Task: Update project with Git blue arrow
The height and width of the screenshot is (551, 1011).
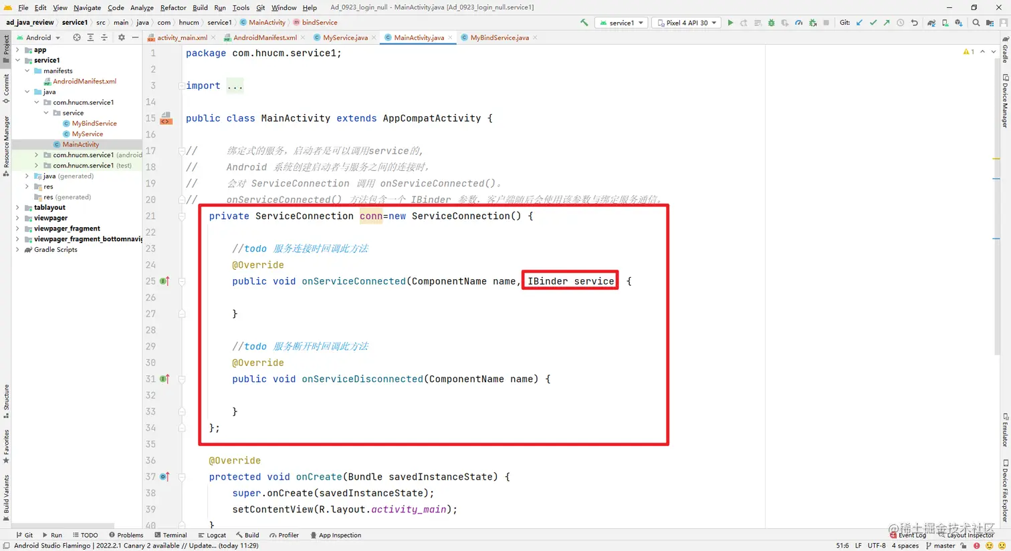Action: 859,23
